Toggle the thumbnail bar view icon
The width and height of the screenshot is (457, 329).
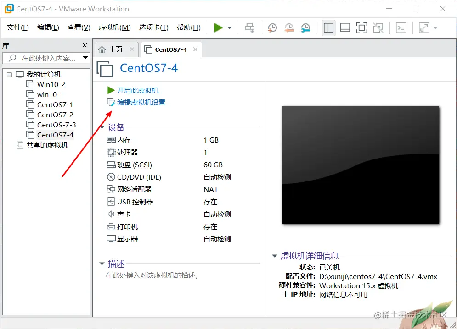click(345, 28)
